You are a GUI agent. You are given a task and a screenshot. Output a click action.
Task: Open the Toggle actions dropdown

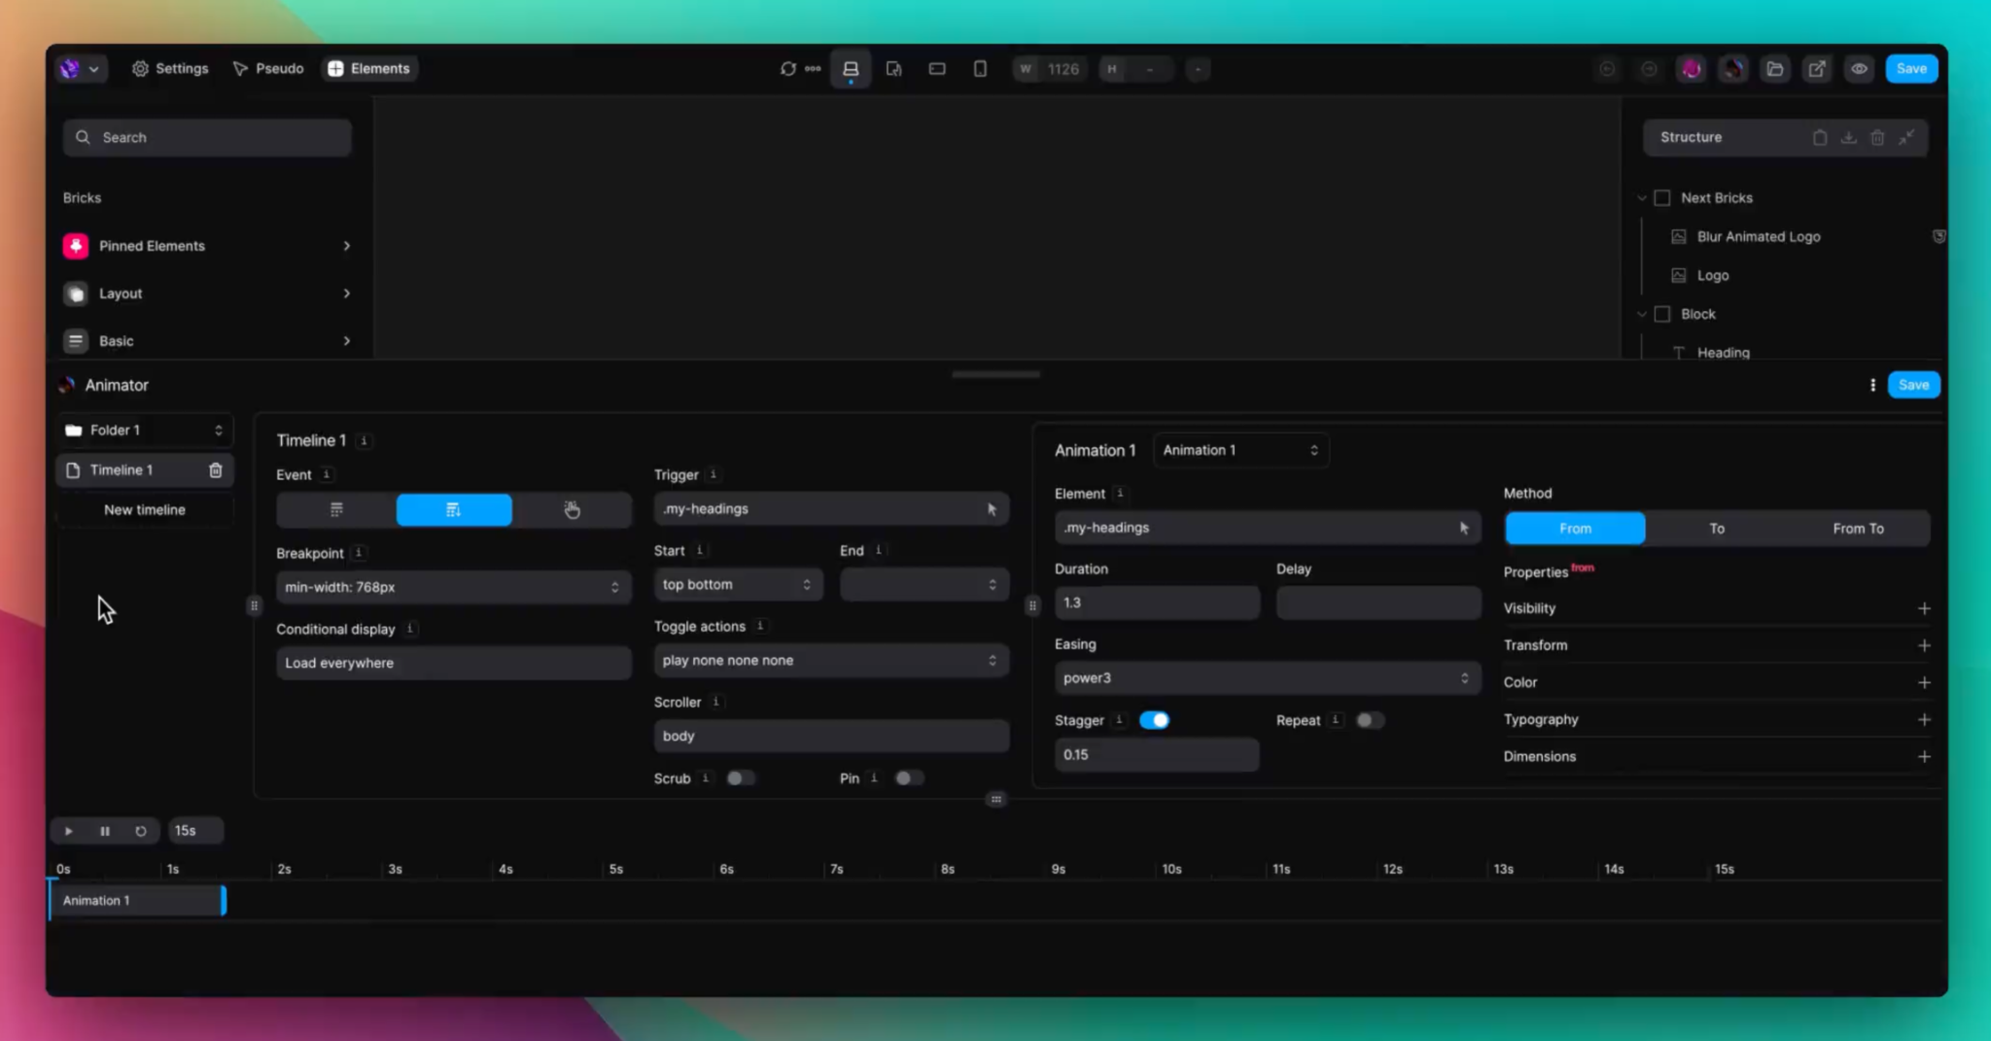[831, 661]
